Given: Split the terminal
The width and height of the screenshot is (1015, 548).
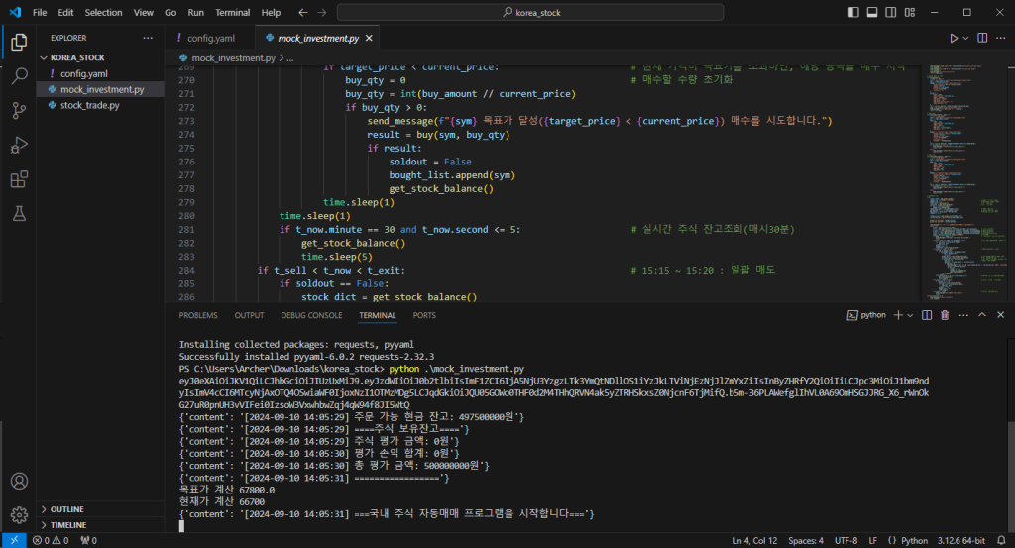Looking at the screenshot, I should (927, 315).
